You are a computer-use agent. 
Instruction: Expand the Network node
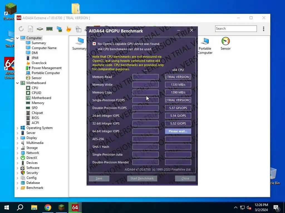click(x=18, y=153)
